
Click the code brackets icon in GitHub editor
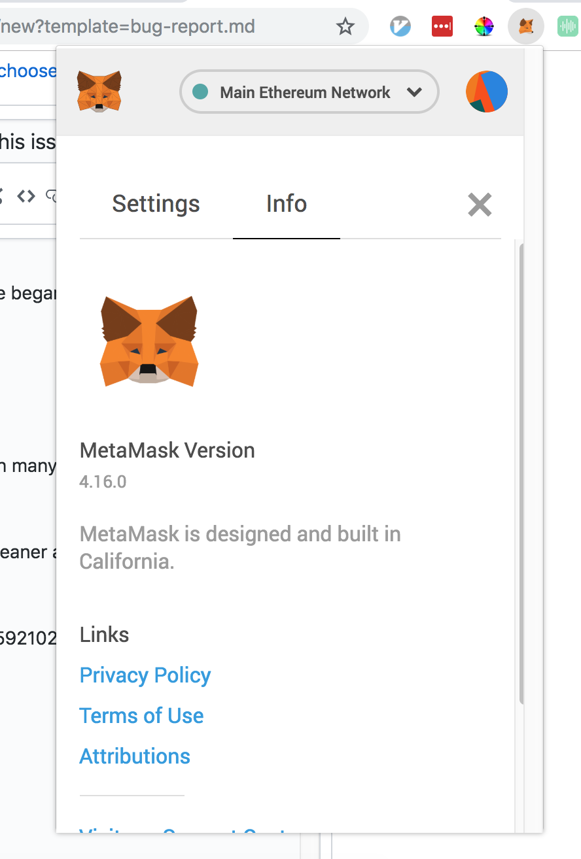coord(26,195)
